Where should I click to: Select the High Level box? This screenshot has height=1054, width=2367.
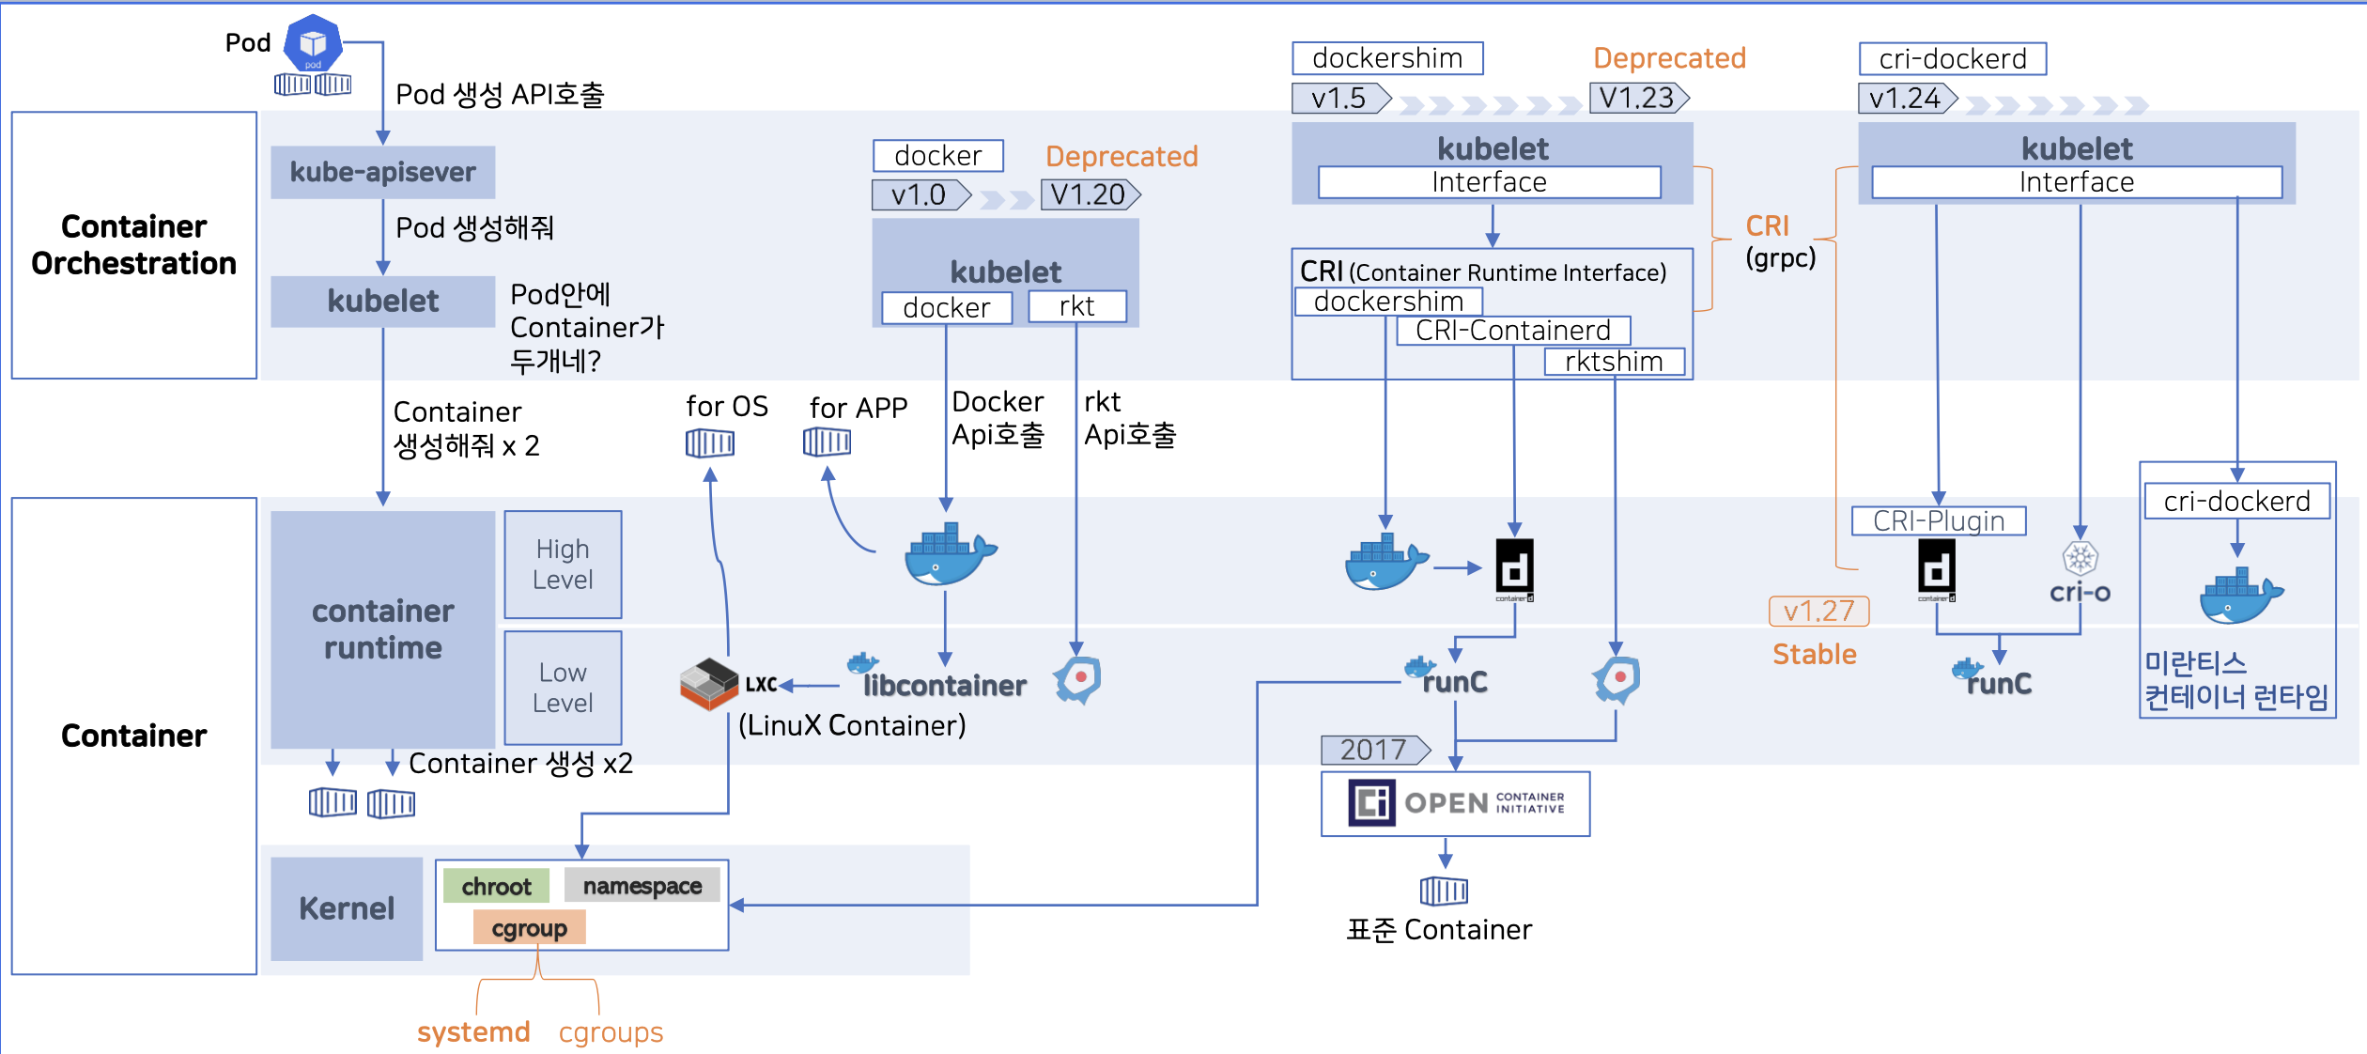563,564
